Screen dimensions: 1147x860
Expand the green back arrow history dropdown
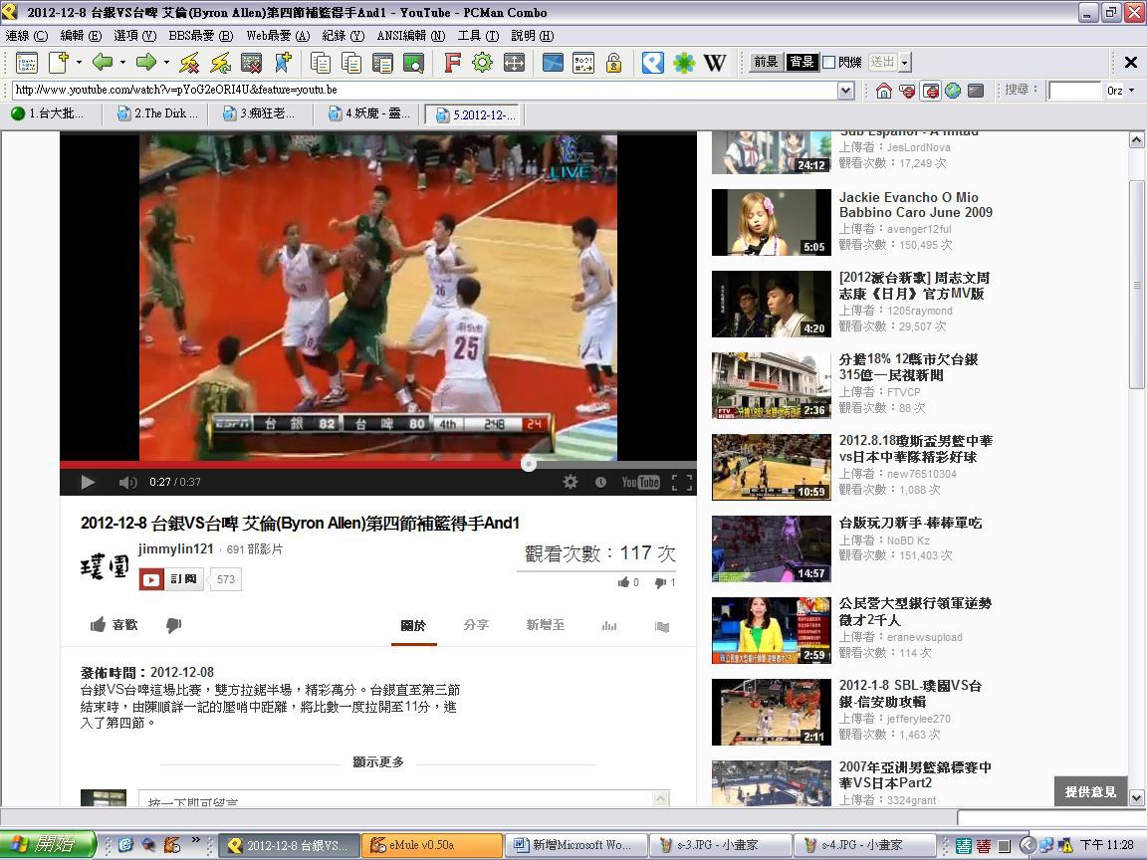tap(122, 63)
